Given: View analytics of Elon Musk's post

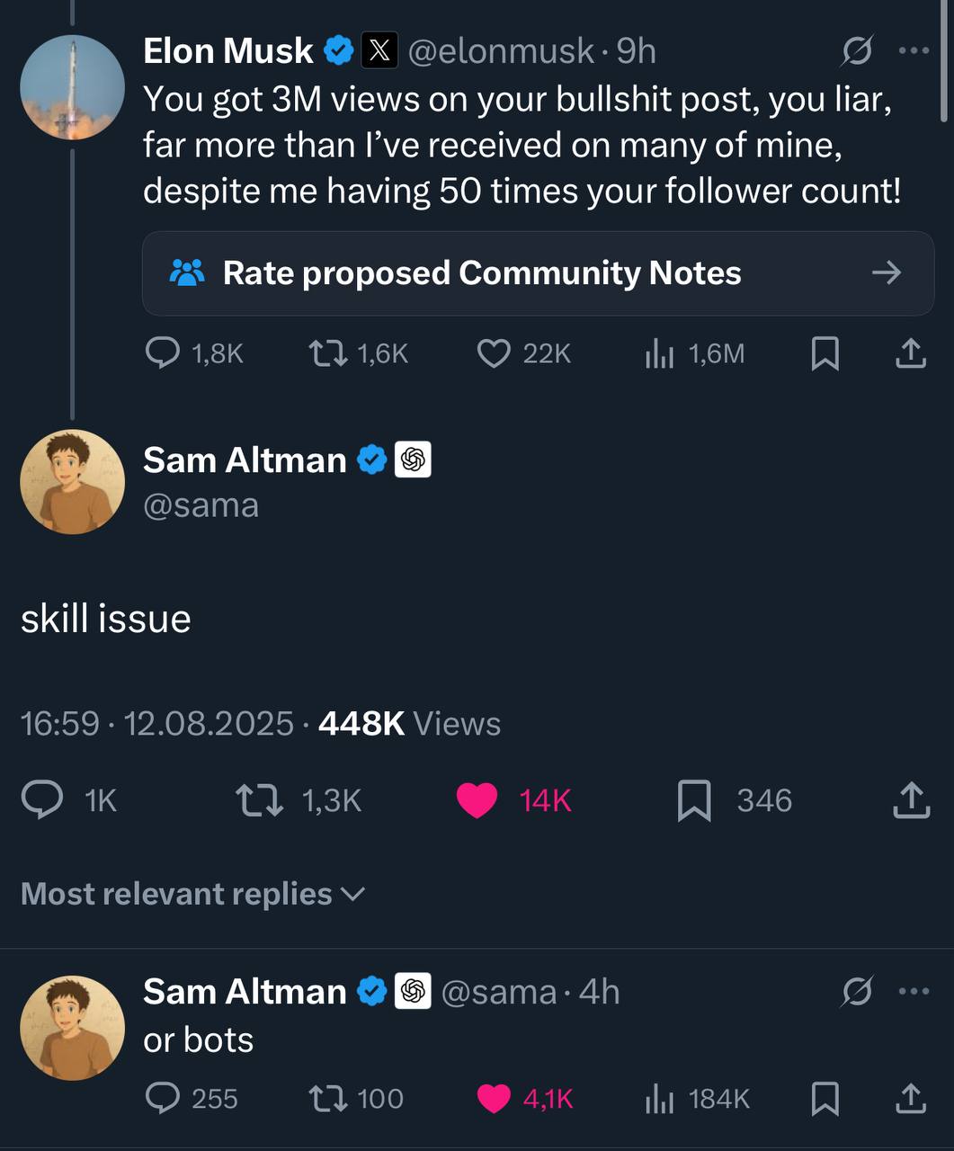Looking at the screenshot, I should pos(659,353).
